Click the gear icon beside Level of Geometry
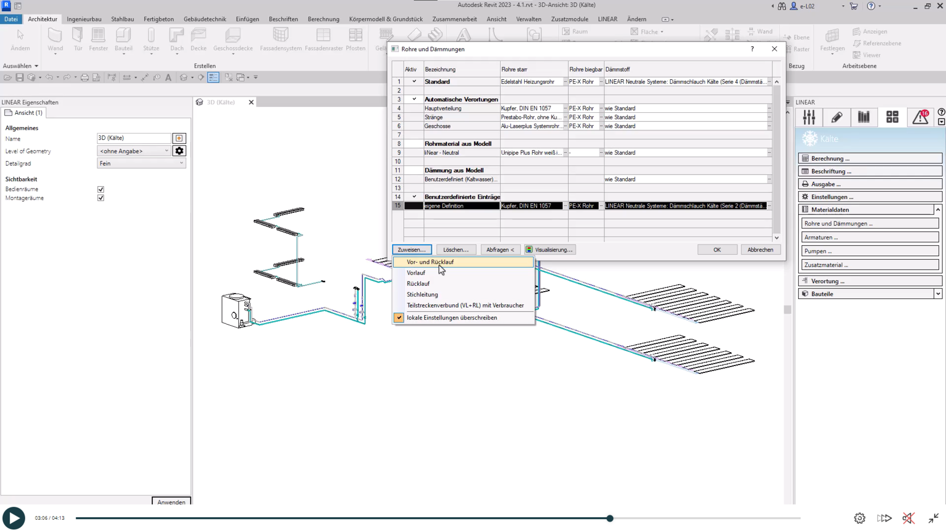This screenshot has width=946, height=532. click(x=179, y=151)
